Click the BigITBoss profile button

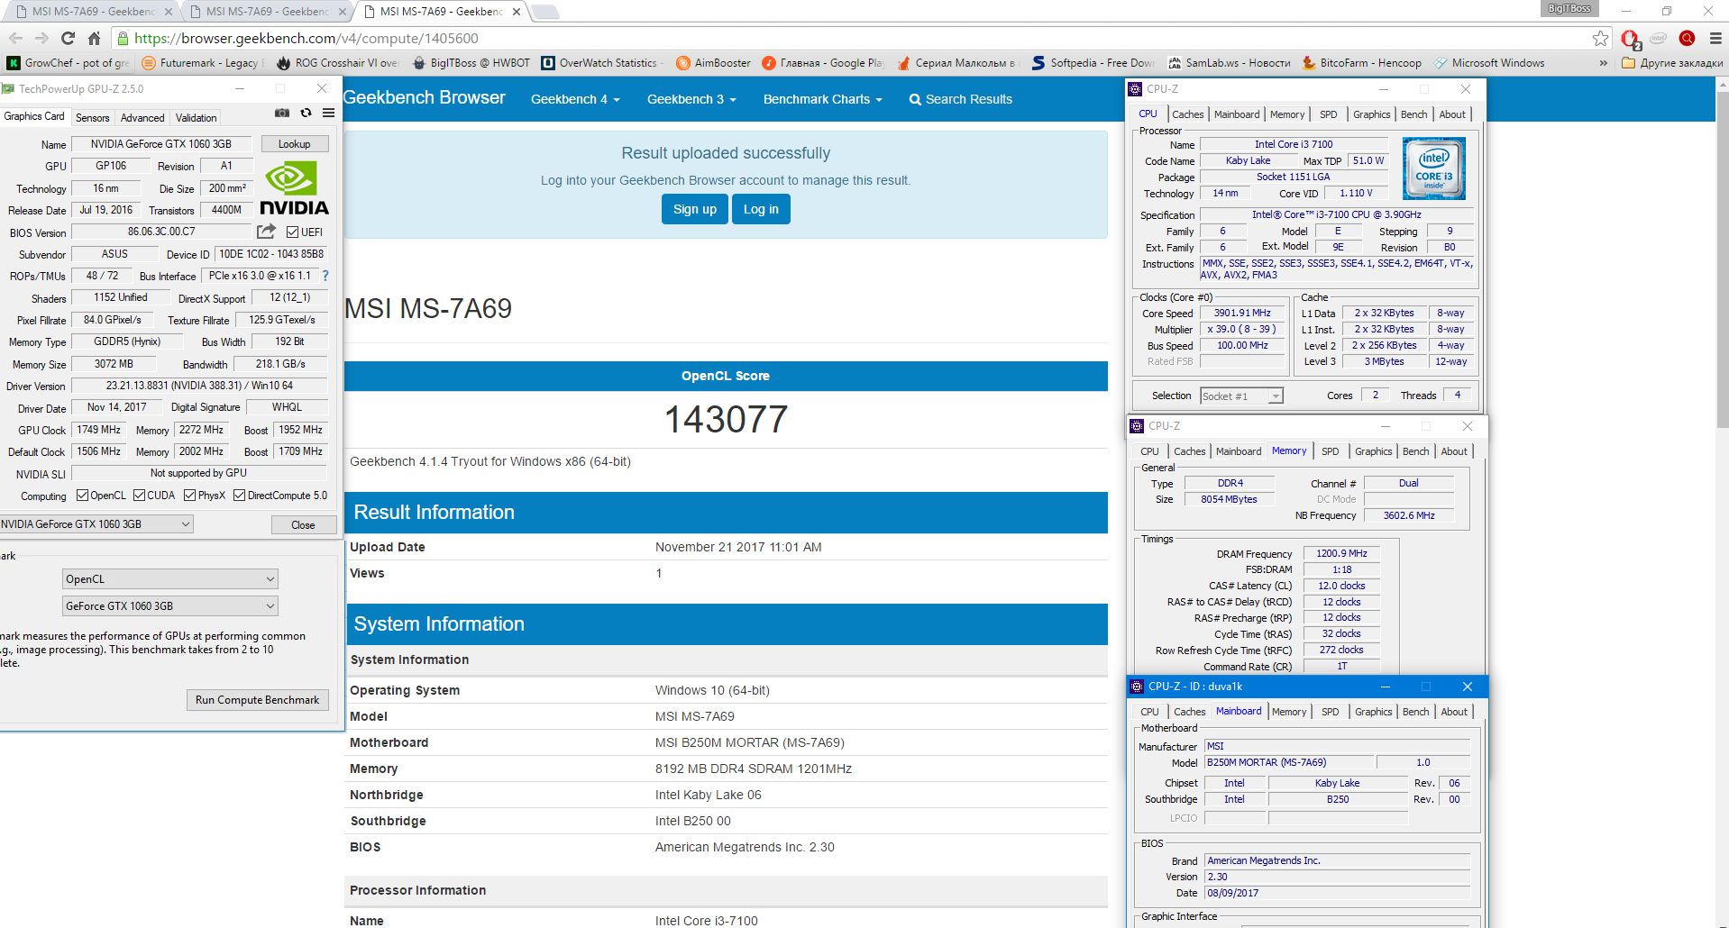coord(1569,8)
